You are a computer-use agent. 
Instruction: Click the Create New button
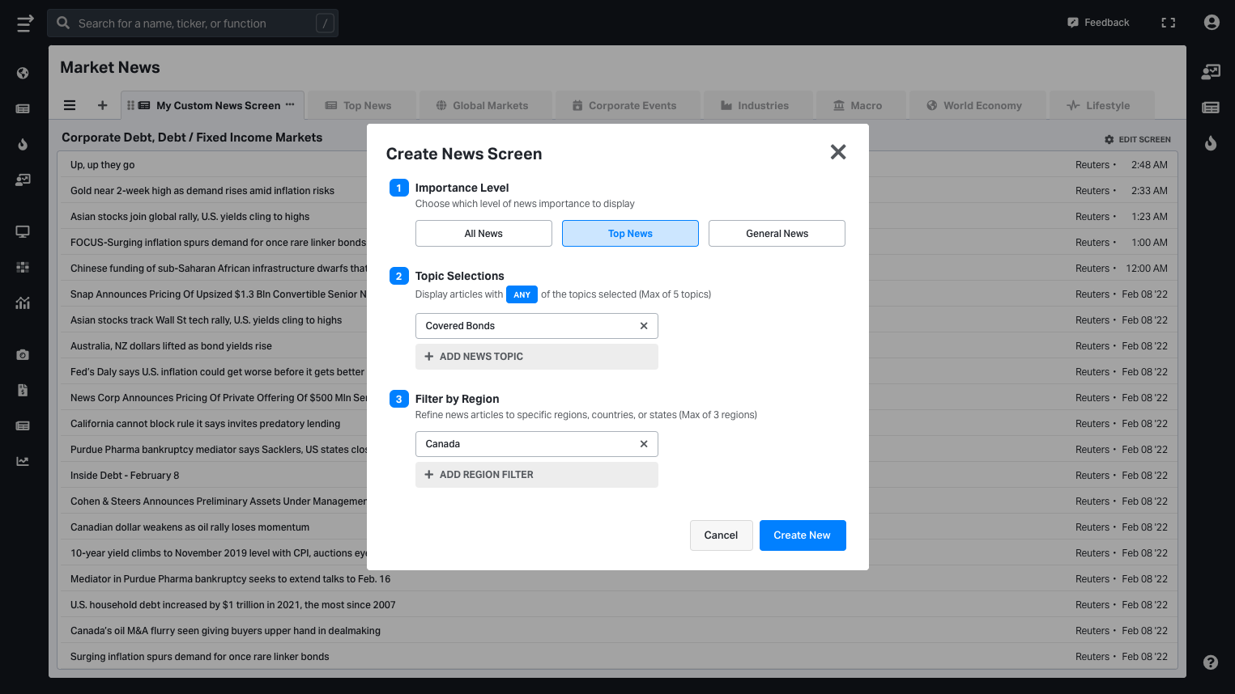[x=802, y=535]
